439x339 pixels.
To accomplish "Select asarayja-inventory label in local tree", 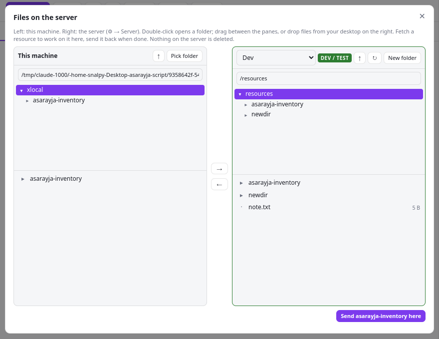I will coord(59,100).
